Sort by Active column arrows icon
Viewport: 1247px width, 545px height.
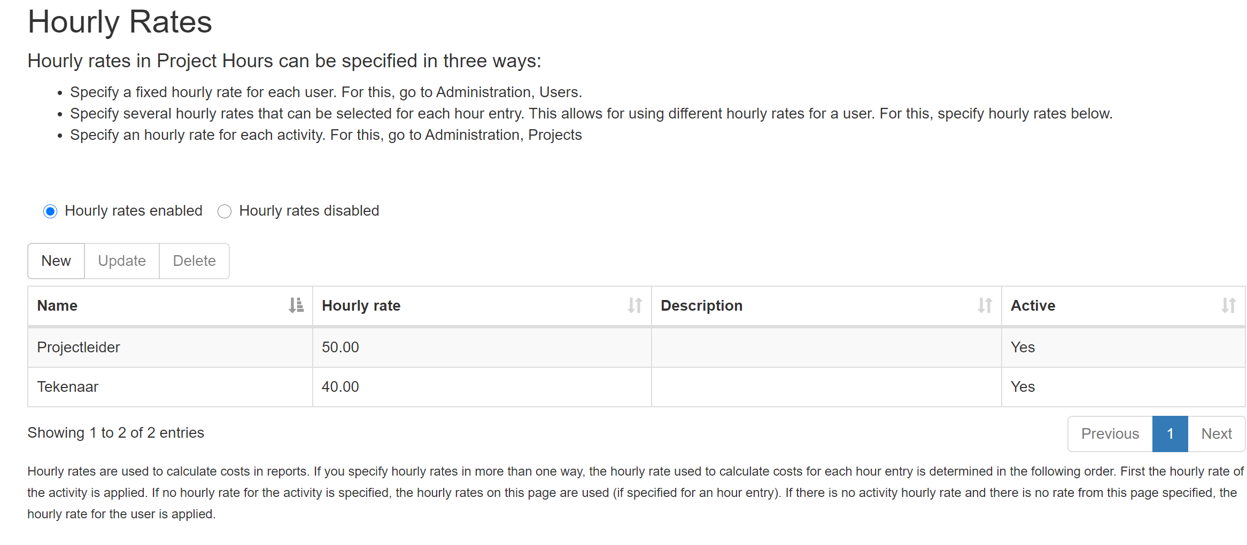[1228, 305]
